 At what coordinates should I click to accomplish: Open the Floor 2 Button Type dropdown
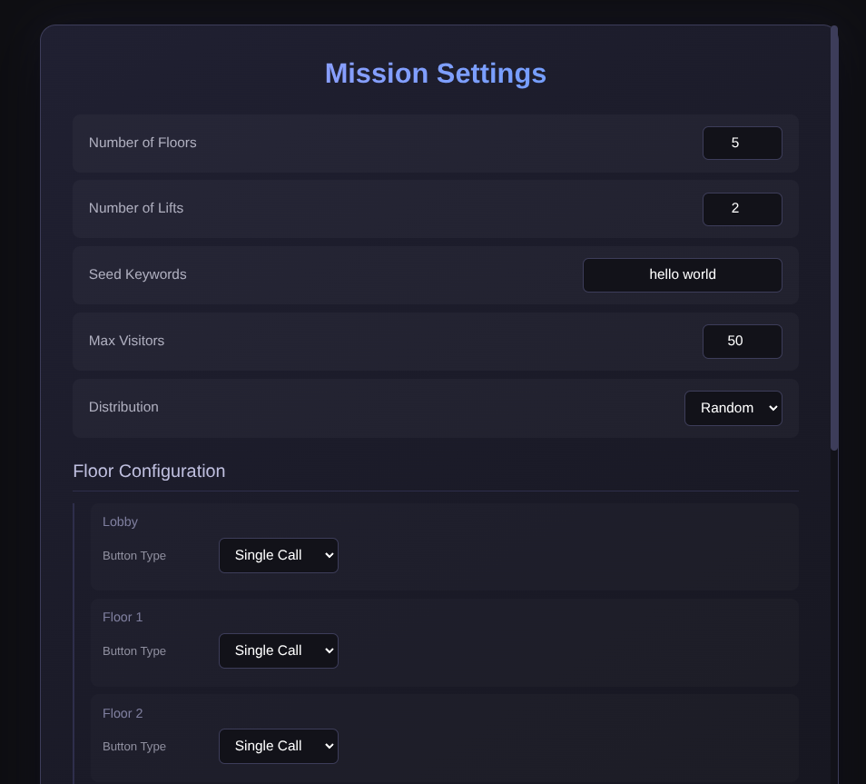pos(278,746)
